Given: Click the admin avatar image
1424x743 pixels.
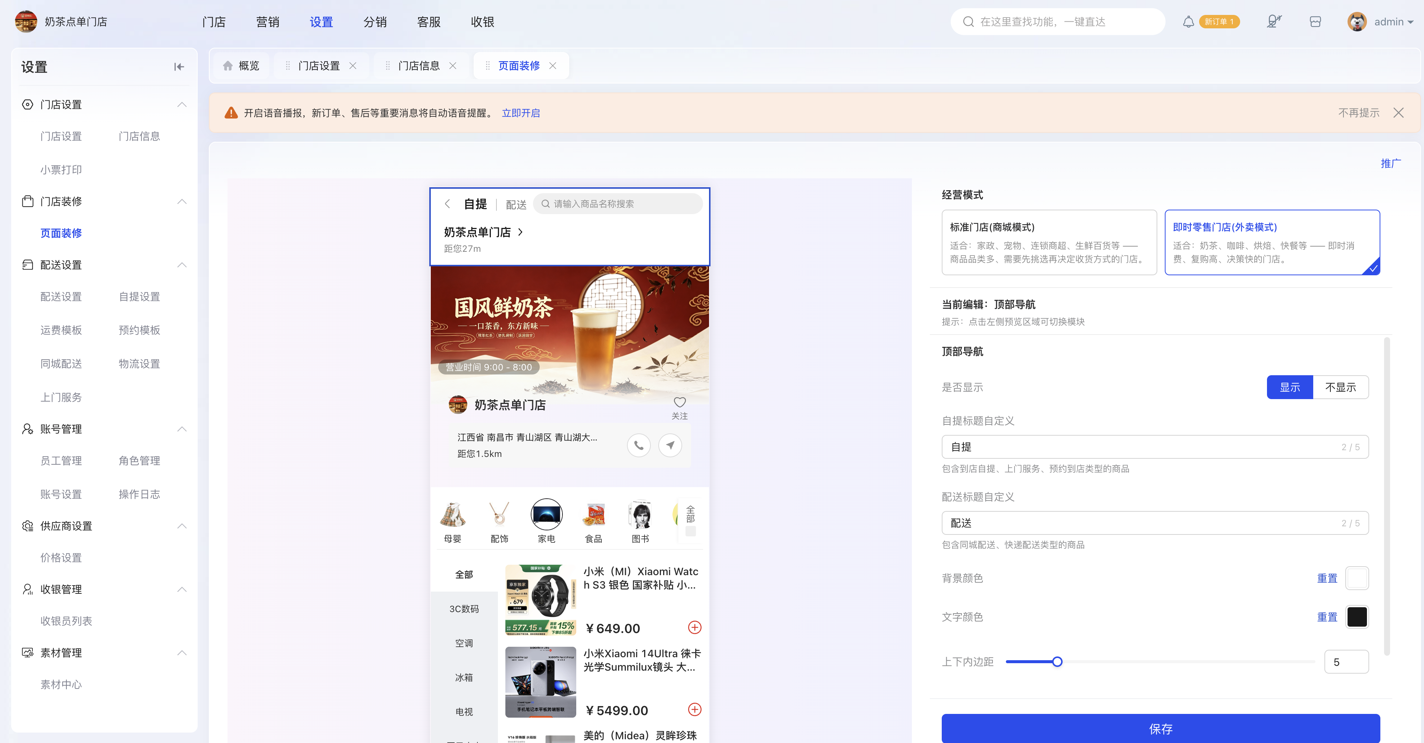Looking at the screenshot, I should coord(1357,22).
